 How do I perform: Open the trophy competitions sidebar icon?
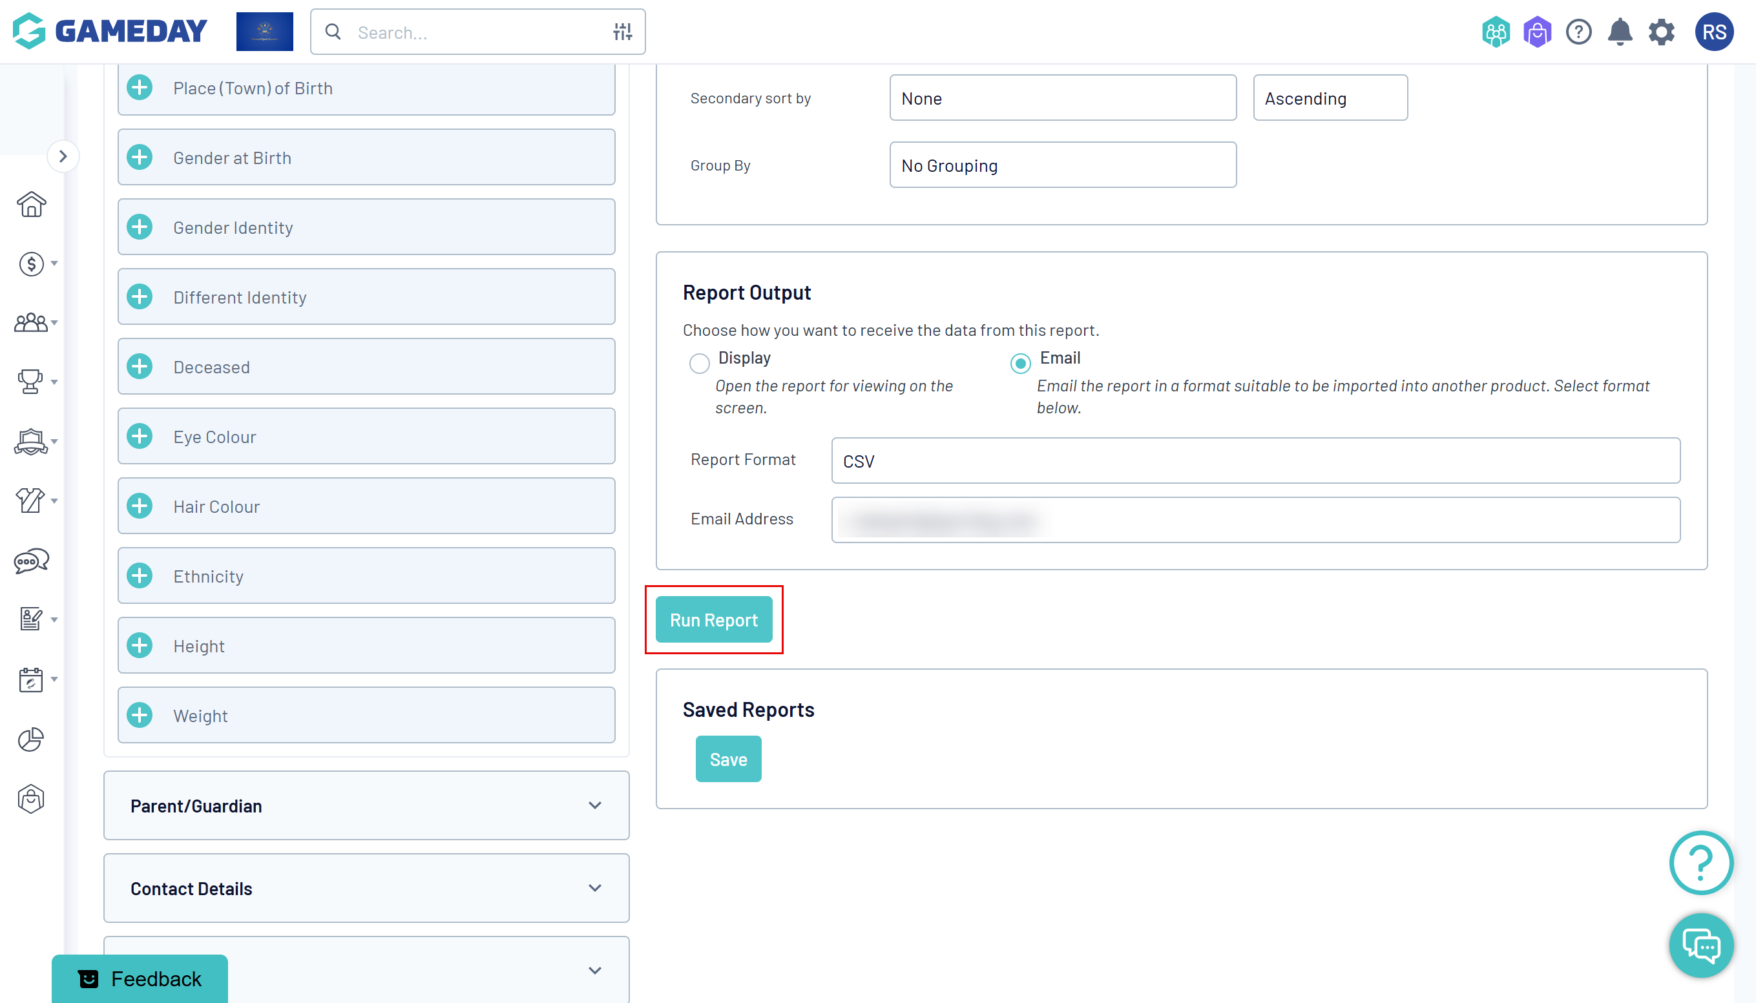coord(30,381)
